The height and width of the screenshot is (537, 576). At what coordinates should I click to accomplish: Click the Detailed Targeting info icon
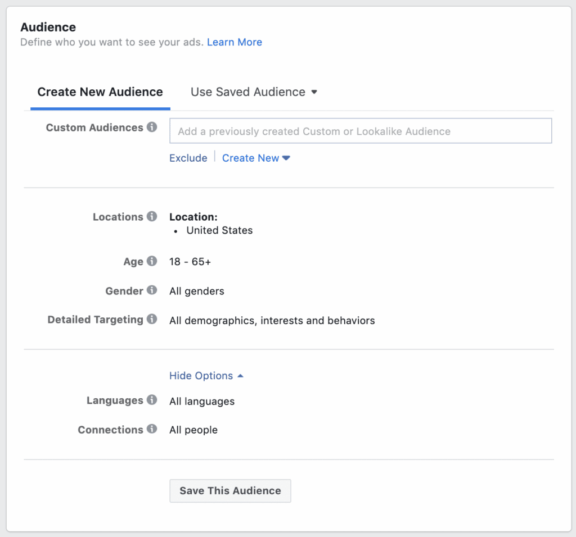[152, 319]
